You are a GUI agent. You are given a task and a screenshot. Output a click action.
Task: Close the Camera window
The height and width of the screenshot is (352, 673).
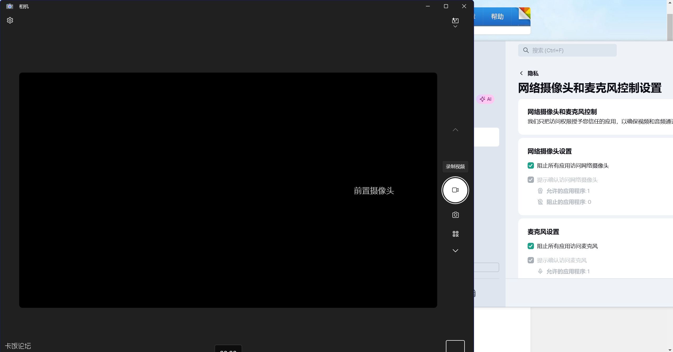point(464,6)
